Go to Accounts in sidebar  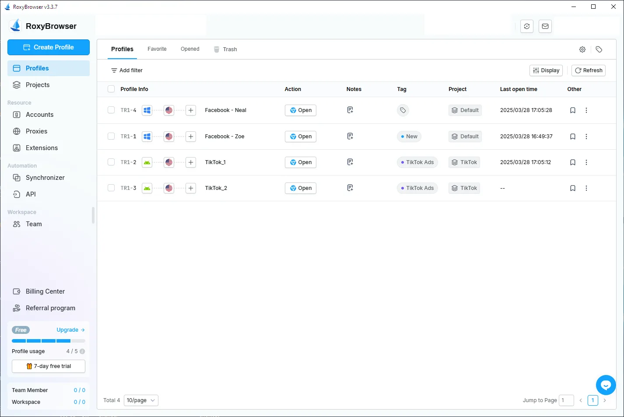point(49,115)
